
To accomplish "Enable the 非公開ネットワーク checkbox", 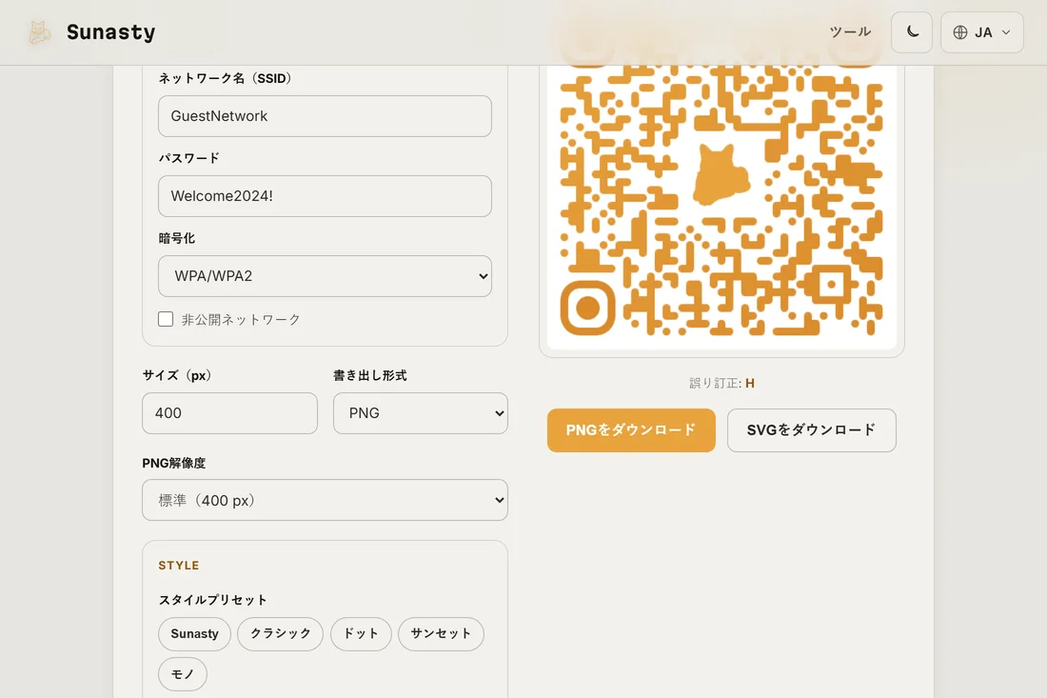I will point(166,319).
